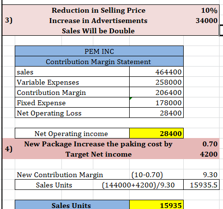Select the 'Reduction in Selling Price' cell

click(x=99, y=10)
